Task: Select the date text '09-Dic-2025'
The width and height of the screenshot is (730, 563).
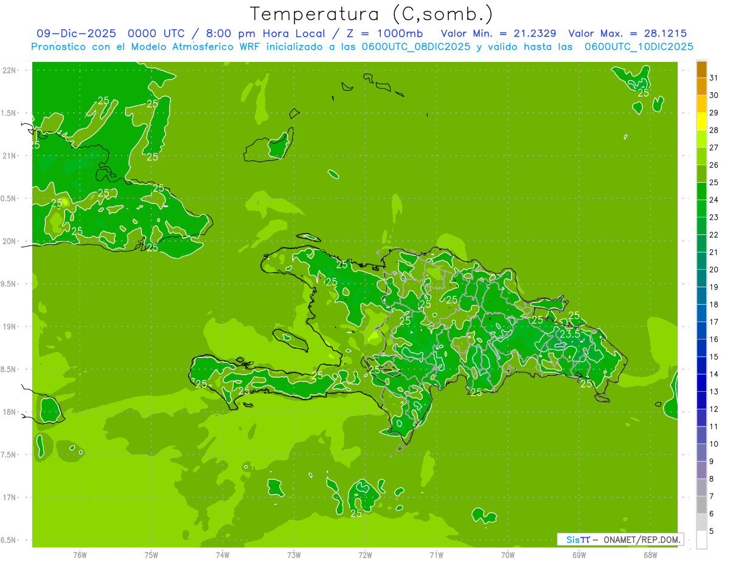Action: tap(77, 34)
